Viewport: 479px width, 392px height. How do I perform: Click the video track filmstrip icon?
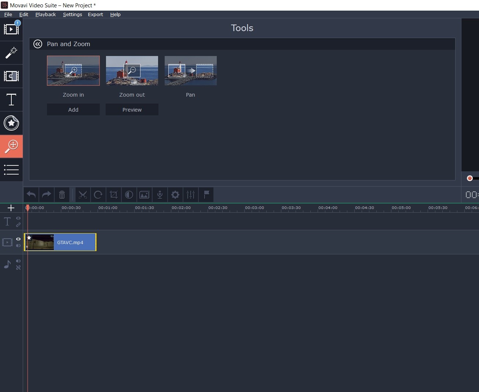coord(7,242)
